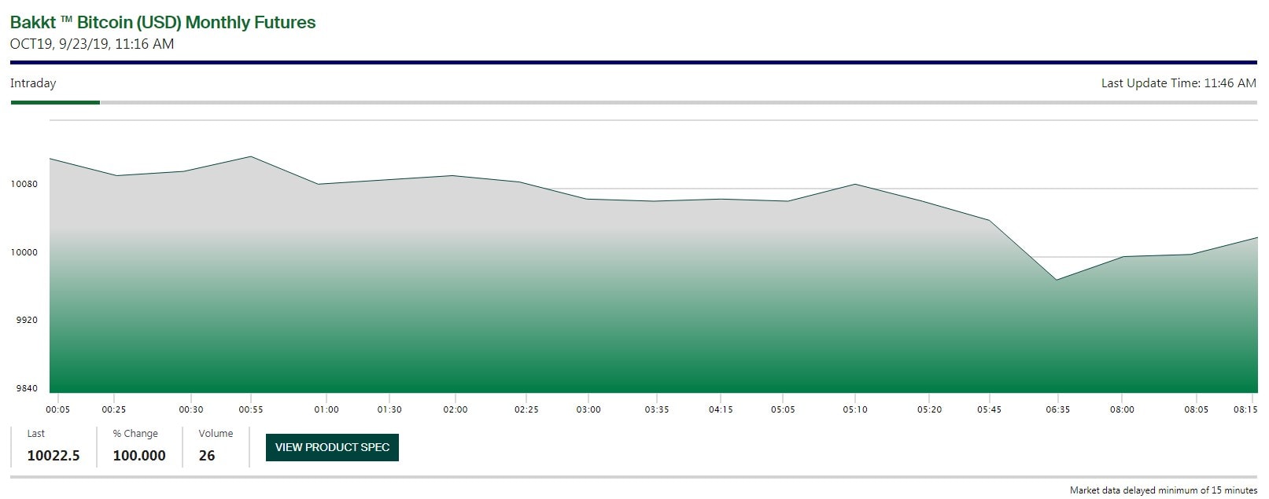
Task: Click the 08:15 time axis label
Action: [1245, 409]
